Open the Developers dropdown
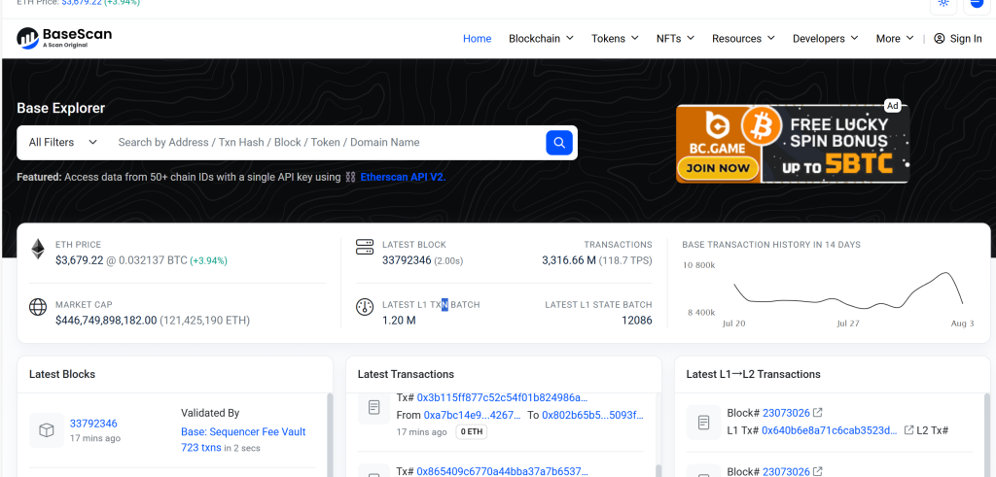Viewport: 996px width, 477px height. [825, 38]
